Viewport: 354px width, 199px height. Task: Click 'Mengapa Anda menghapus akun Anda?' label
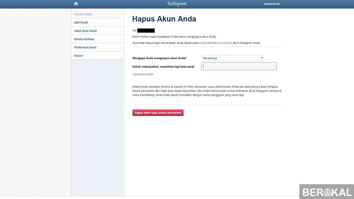click(159, 58)
